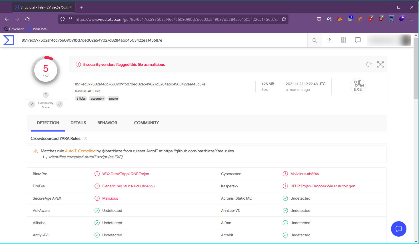Click the SecureAge APEX Malicious result

[x=110, y=198]
